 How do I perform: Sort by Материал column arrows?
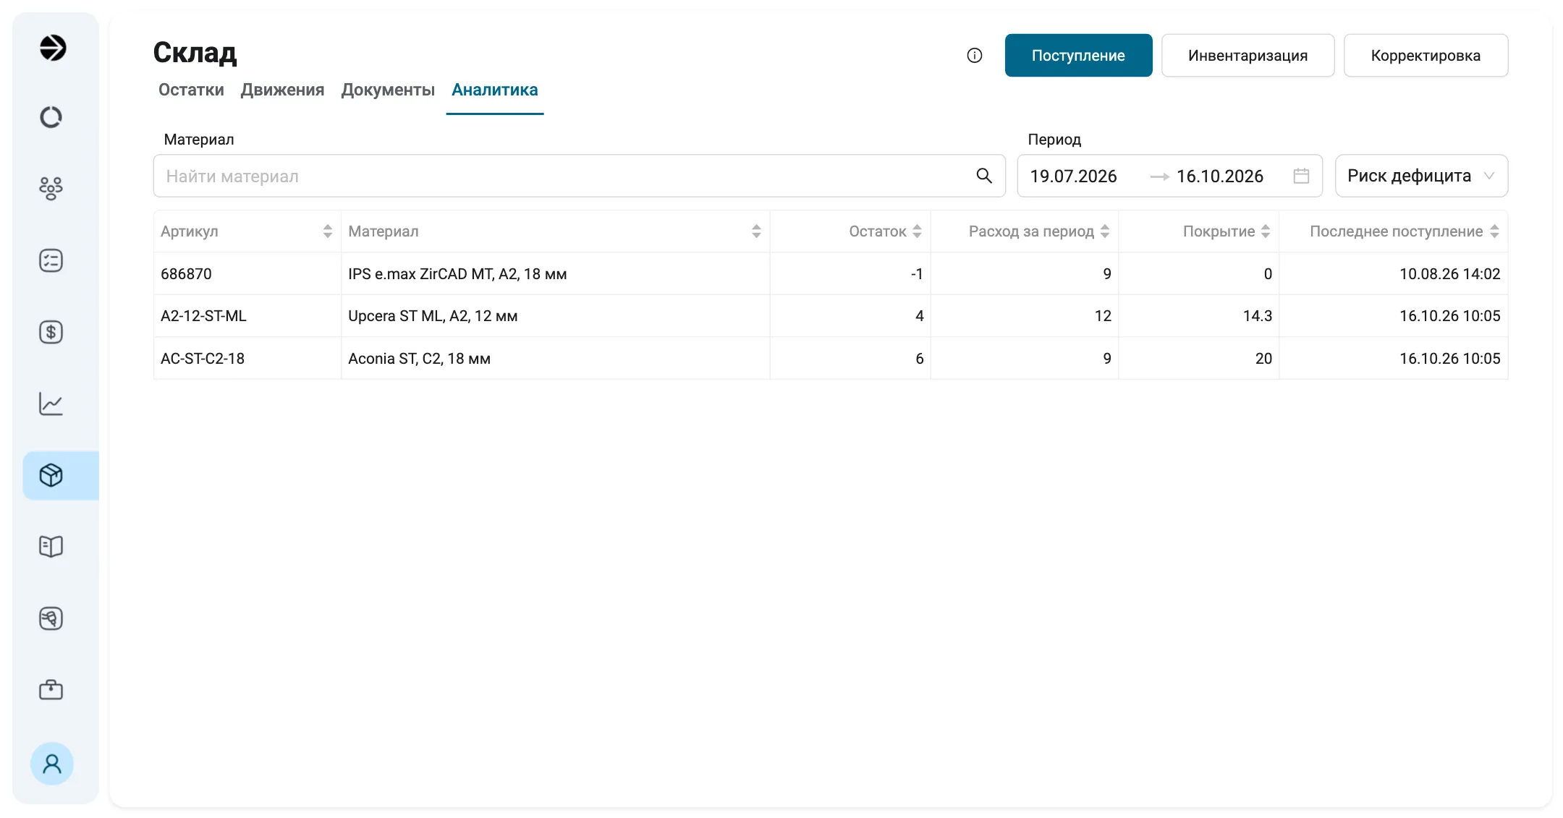click(756, 231)
